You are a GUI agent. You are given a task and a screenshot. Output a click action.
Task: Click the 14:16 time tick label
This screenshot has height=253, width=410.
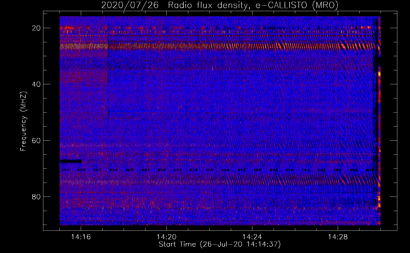pyautogui.click(x=81, y=237)
